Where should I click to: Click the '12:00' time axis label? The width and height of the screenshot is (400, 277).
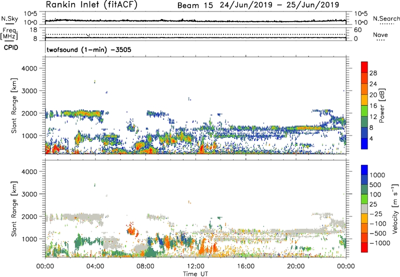tap(195, 266)
